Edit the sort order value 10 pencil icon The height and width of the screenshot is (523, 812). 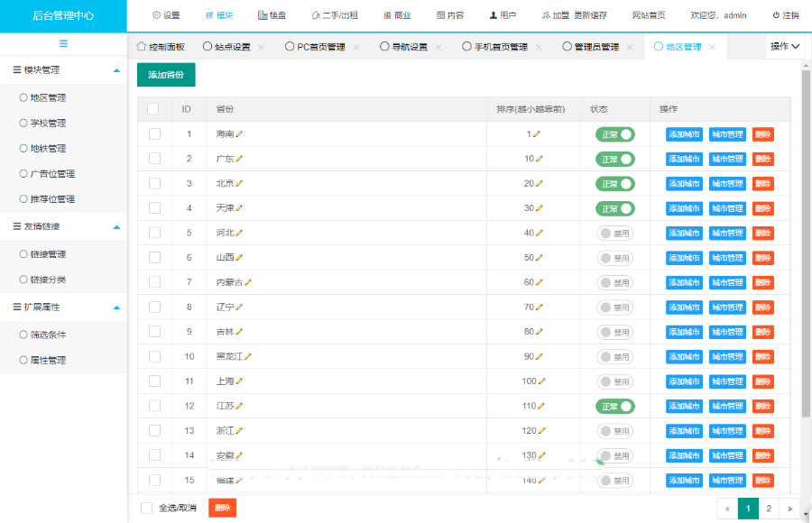pos(539,159)
